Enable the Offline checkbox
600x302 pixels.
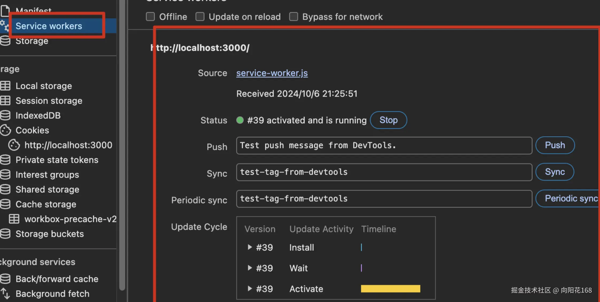(x=150, y=17)
